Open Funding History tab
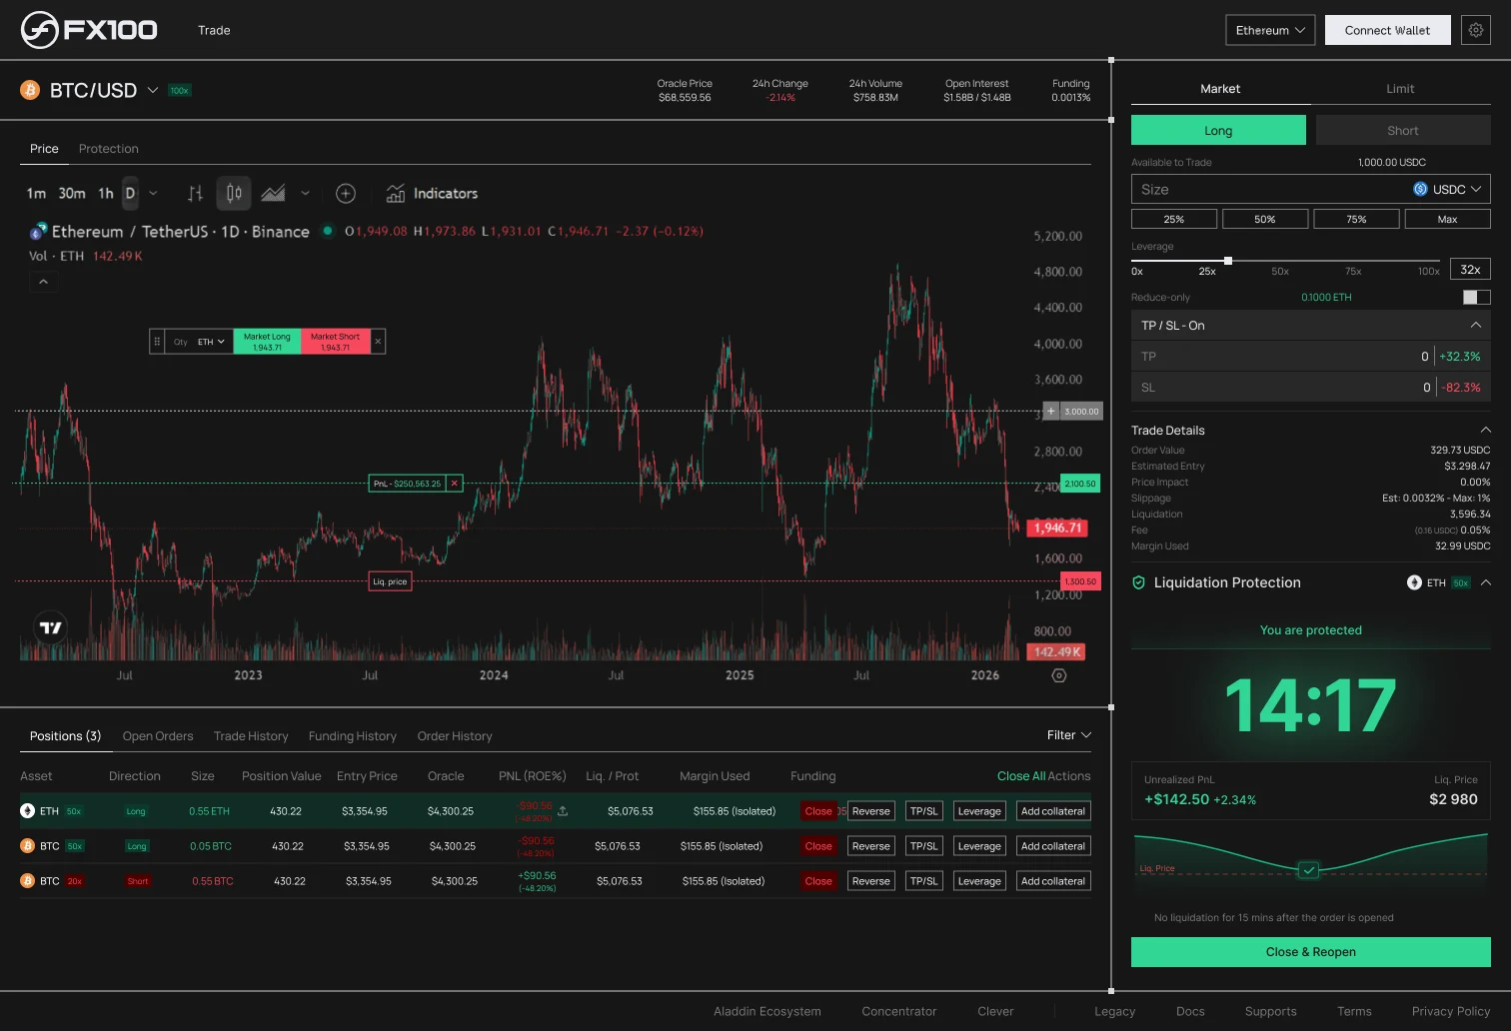This screenshot has width=1511, height=1031. (x=353, y=736)
